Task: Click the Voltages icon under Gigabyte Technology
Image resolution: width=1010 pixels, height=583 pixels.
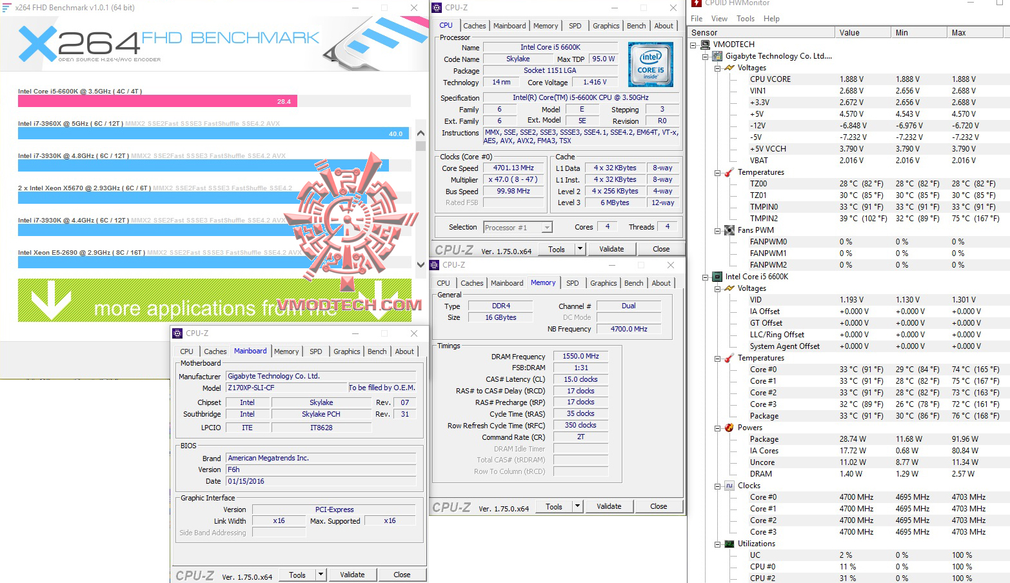Action: coord(729,68)
